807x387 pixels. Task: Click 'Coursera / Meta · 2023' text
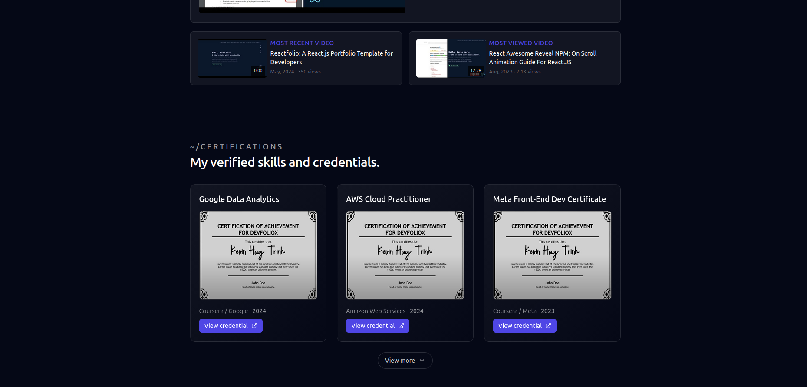click(524, 311)
